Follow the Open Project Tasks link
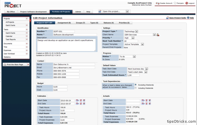This screenshot has height=125, width=197. point(177,18)
